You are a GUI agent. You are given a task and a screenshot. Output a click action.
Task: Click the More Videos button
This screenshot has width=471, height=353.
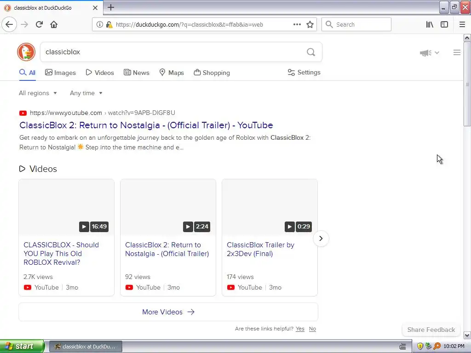pyautogui.click(x=168, y=312)
